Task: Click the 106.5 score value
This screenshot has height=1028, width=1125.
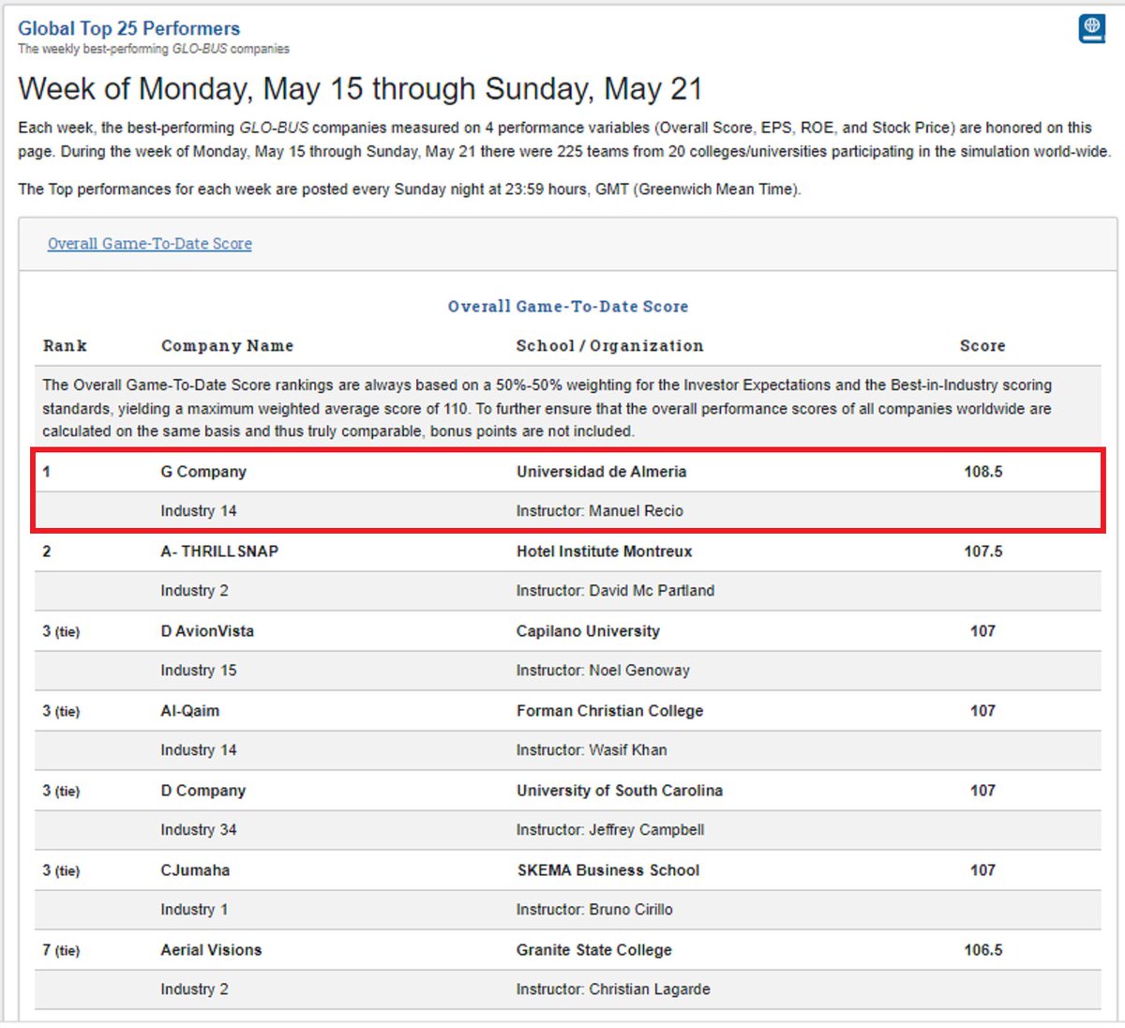Action: [x=982, y=950]
